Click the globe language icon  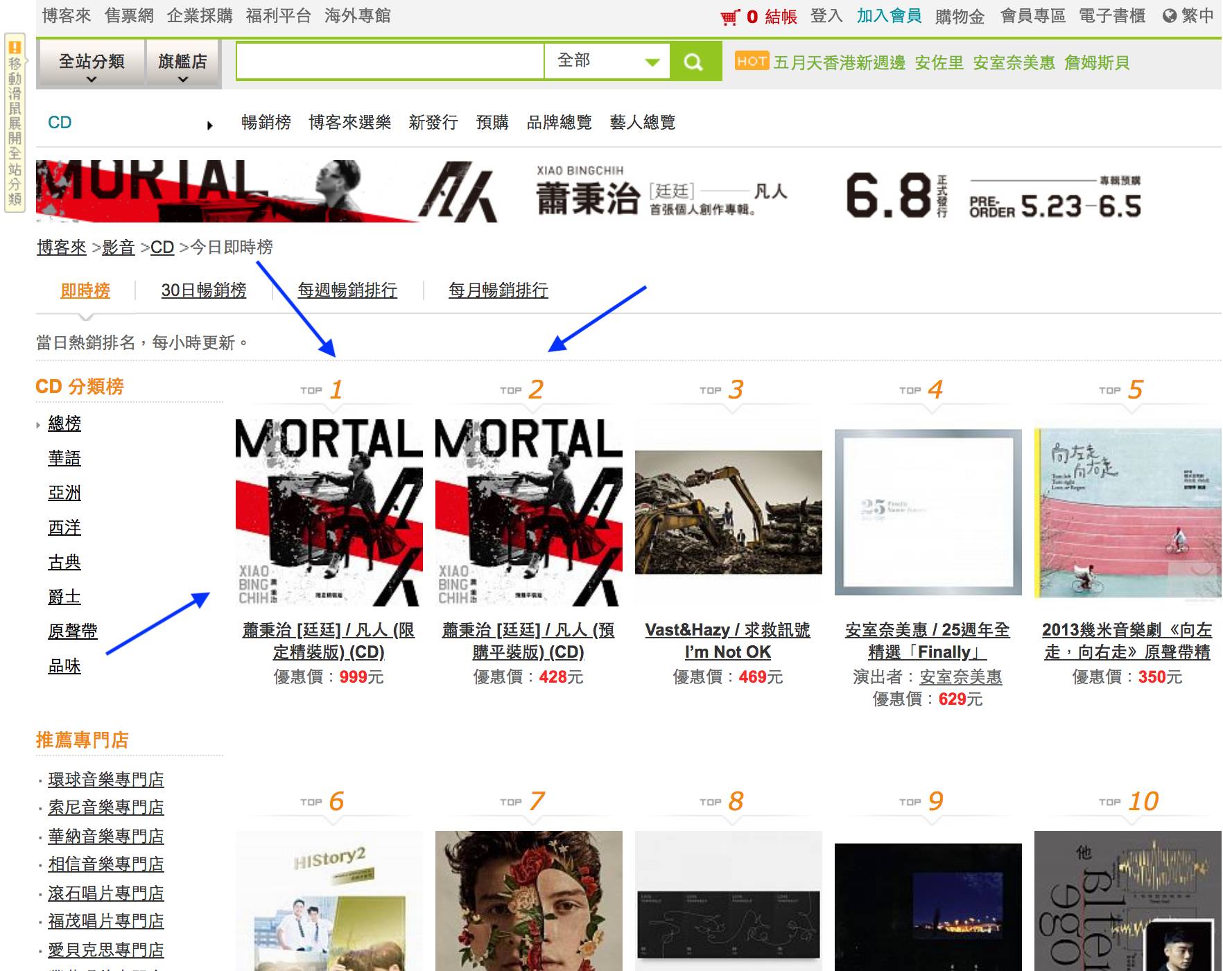point(1170,16)
